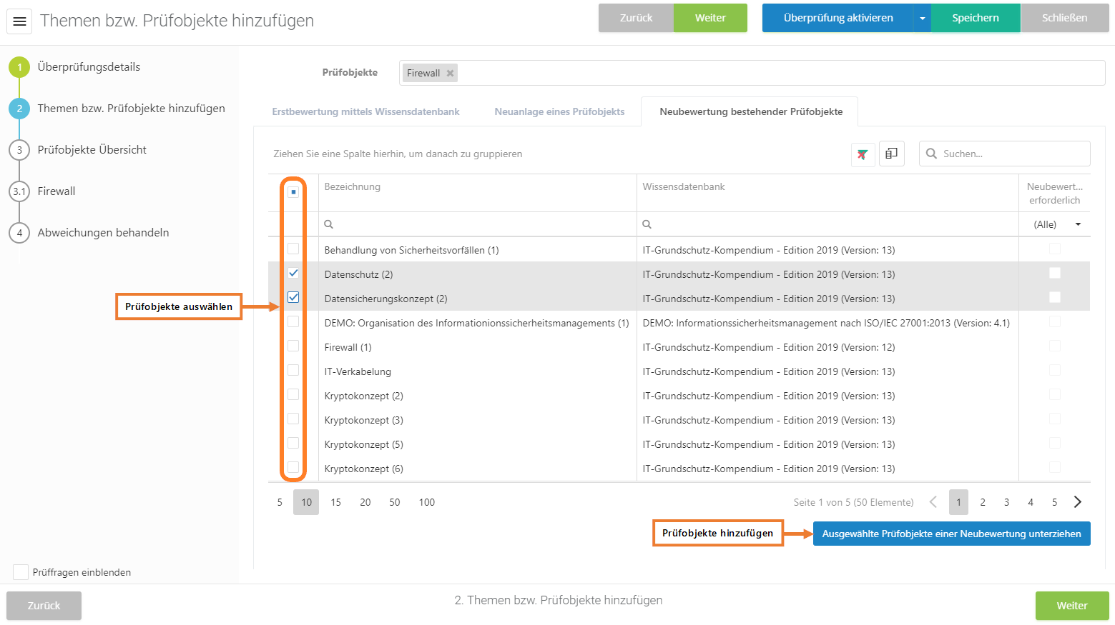Image resolution: width=1115 pixels, height=625 pixels.
Task: Expand the Überprüfung aktivieren dropdown arrow
Action: pyautogui.click(x=922, y=19)
